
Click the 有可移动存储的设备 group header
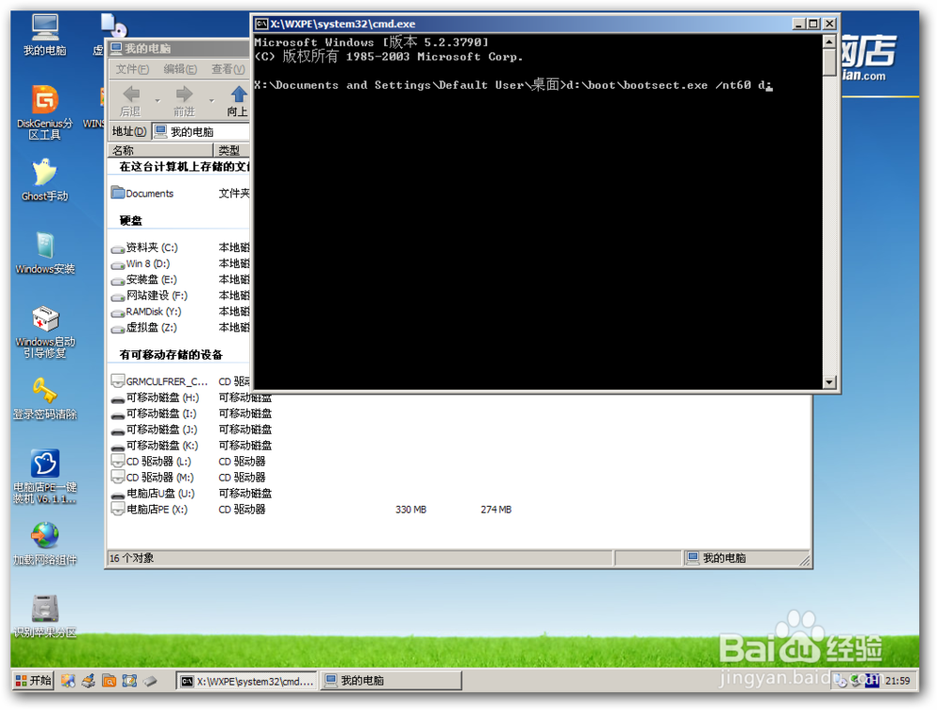click(171, 355)
